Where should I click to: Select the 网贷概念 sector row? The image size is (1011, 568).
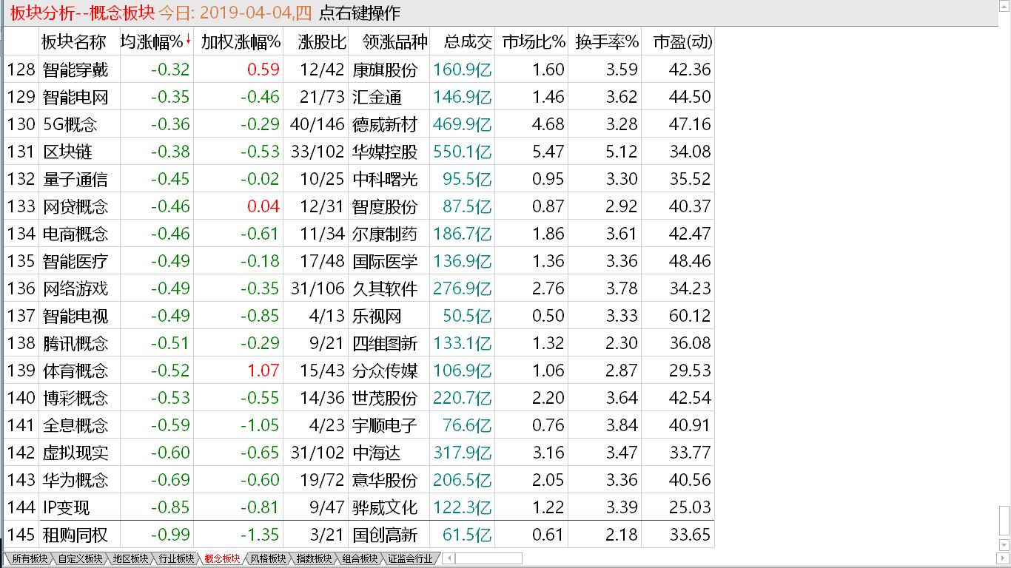click(x=359, y=206)
